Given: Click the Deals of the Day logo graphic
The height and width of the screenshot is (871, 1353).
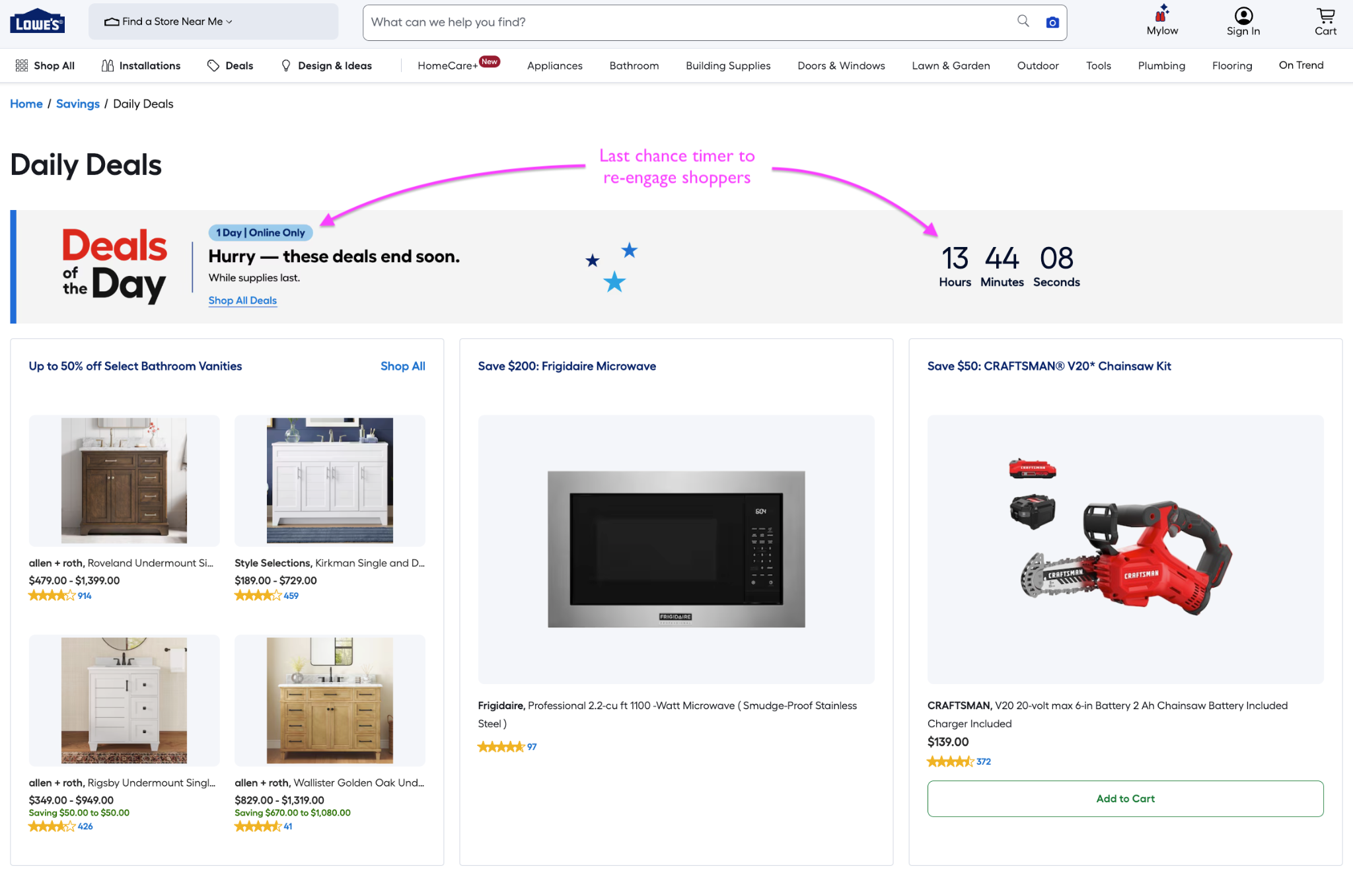Looking at the screenshot, I should point(114,266).
